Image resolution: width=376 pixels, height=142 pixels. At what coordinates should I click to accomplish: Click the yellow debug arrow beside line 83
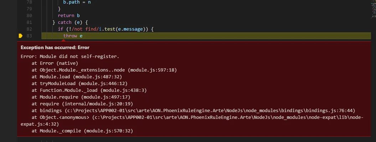click(x=21, y=36)
